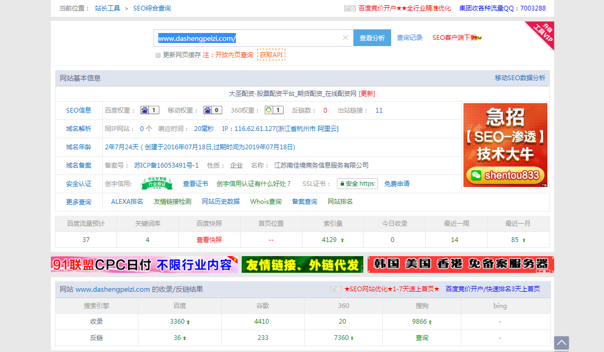Open the 急招 SEO-渗透 ad banner
Screen dimensions: 604x352
[x=505, y=145]
